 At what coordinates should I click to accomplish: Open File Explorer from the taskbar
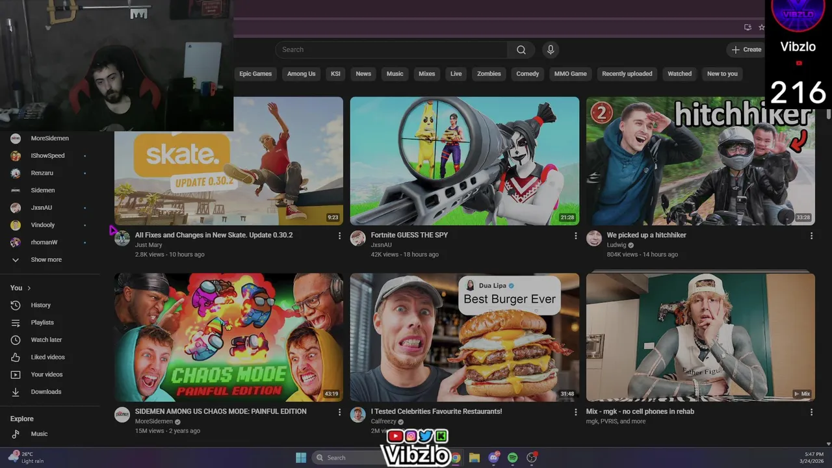[474, 458]
